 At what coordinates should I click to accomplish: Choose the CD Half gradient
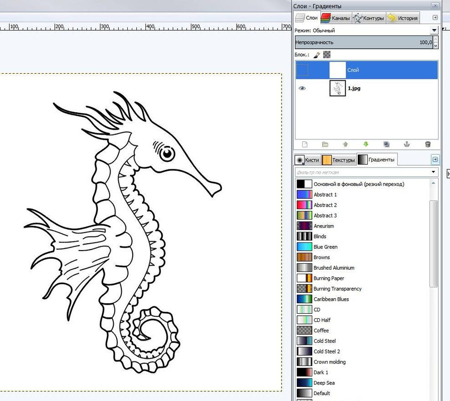click(363, 320)
